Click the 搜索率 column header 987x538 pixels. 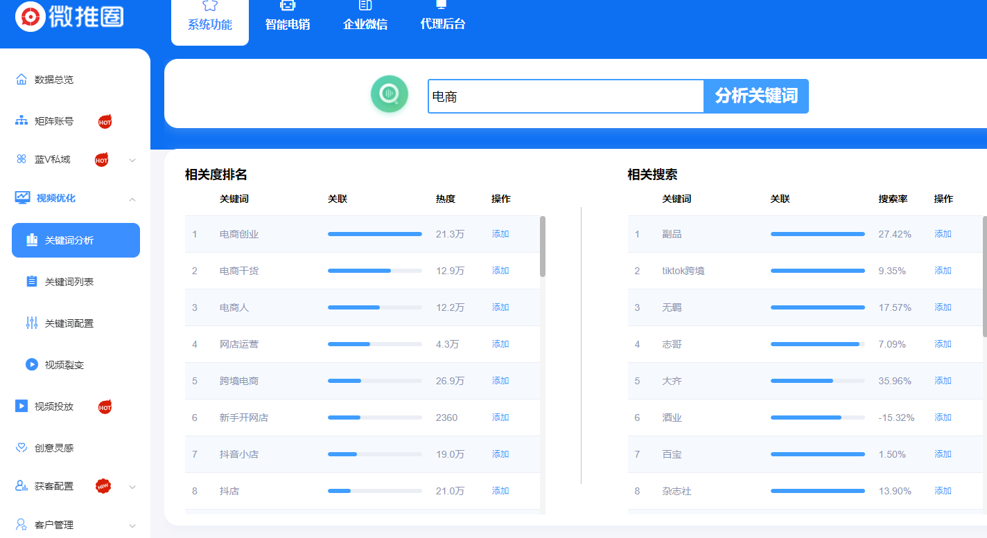[x=893, y=199]
